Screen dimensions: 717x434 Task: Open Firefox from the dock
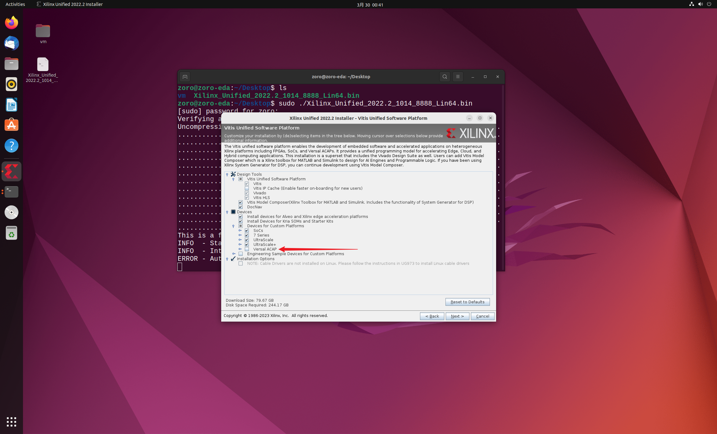tap(11, 23)
